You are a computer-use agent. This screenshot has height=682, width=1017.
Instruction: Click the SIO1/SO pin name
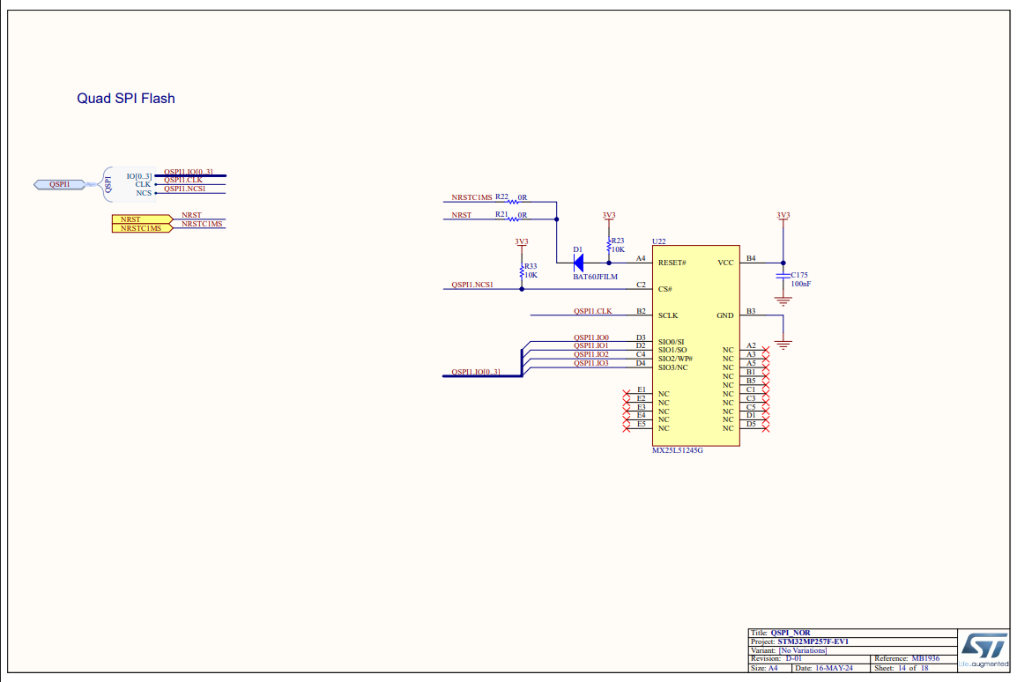[672, 350]
